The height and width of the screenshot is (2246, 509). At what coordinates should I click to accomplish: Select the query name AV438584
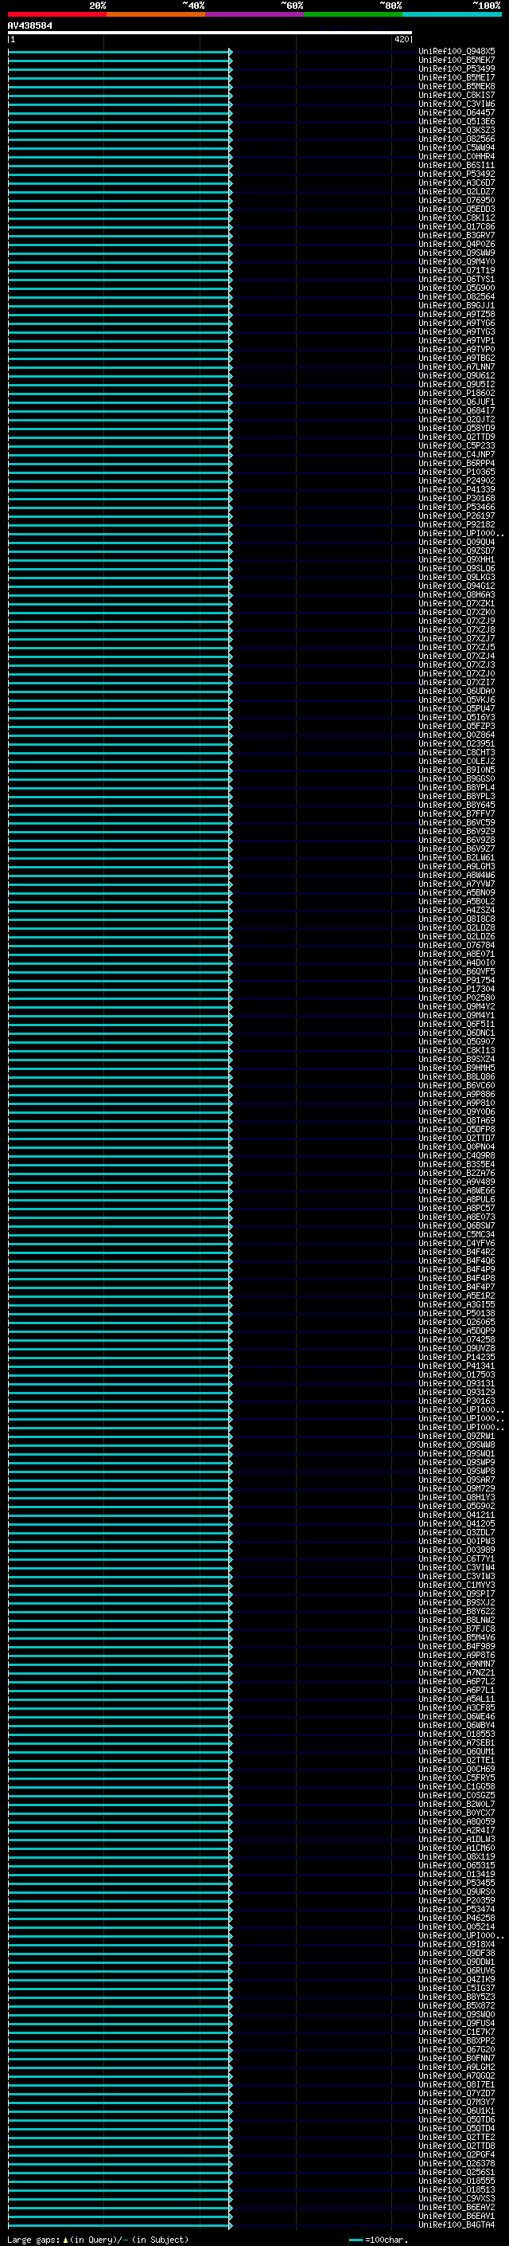coord(29,26)
